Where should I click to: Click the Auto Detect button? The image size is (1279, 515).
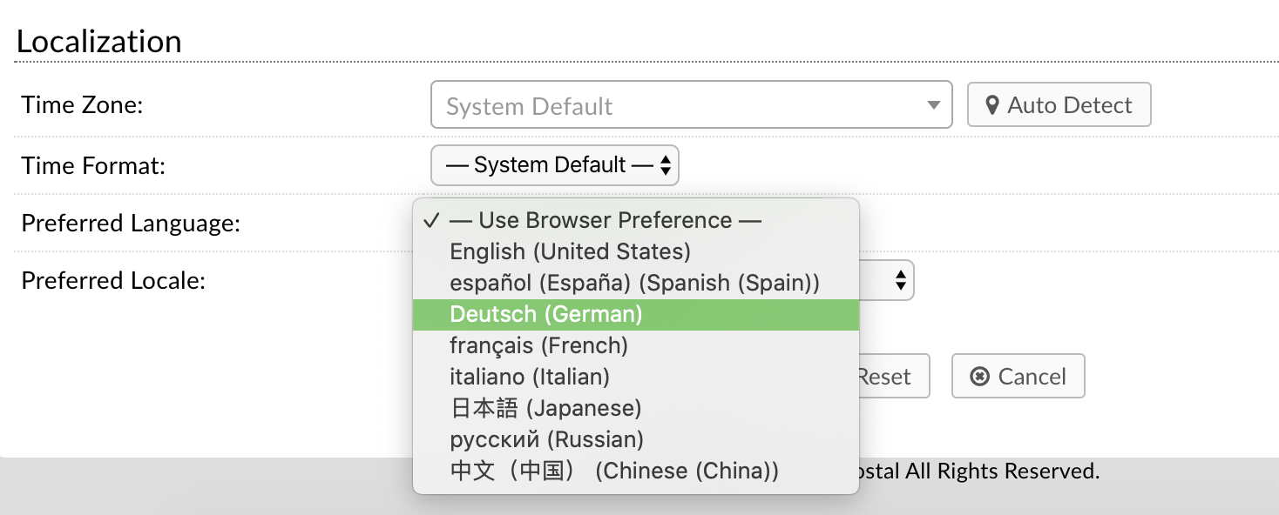pyautogui.click(x=1059, y=105)
